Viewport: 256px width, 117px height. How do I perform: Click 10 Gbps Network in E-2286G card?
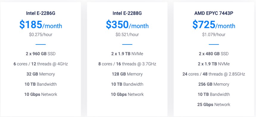click(x=41, y=94)
